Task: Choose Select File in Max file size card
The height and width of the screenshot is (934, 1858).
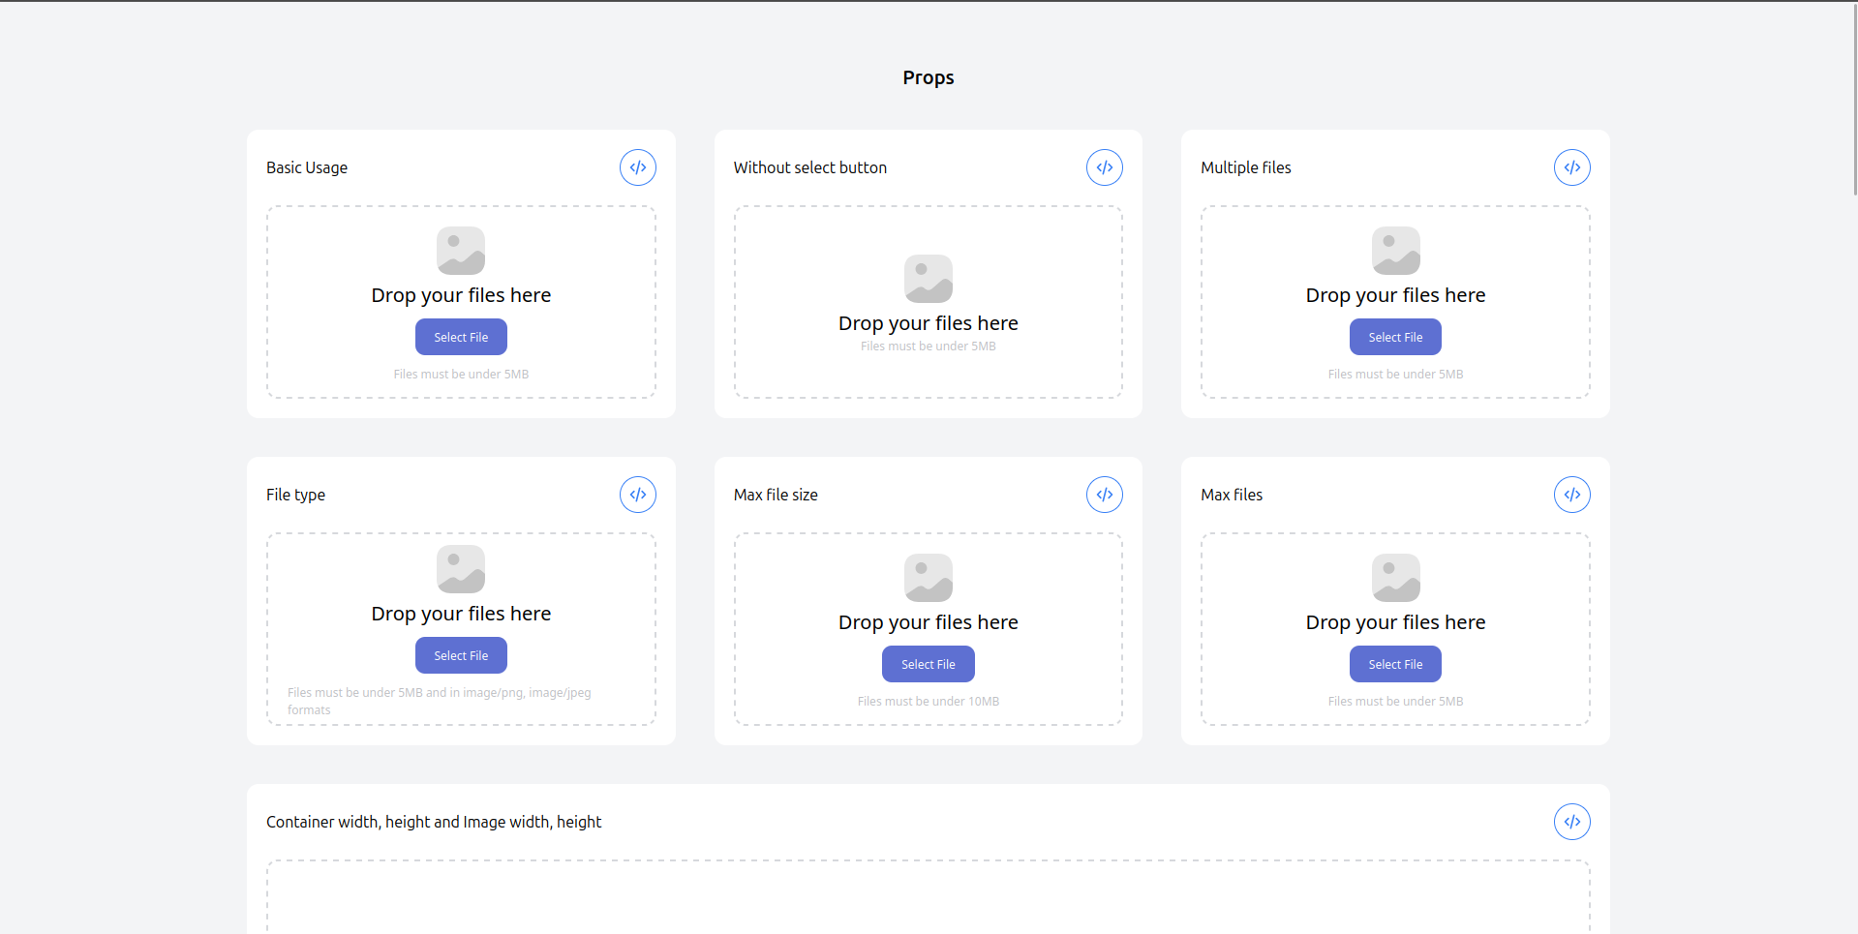Action: 928,664
